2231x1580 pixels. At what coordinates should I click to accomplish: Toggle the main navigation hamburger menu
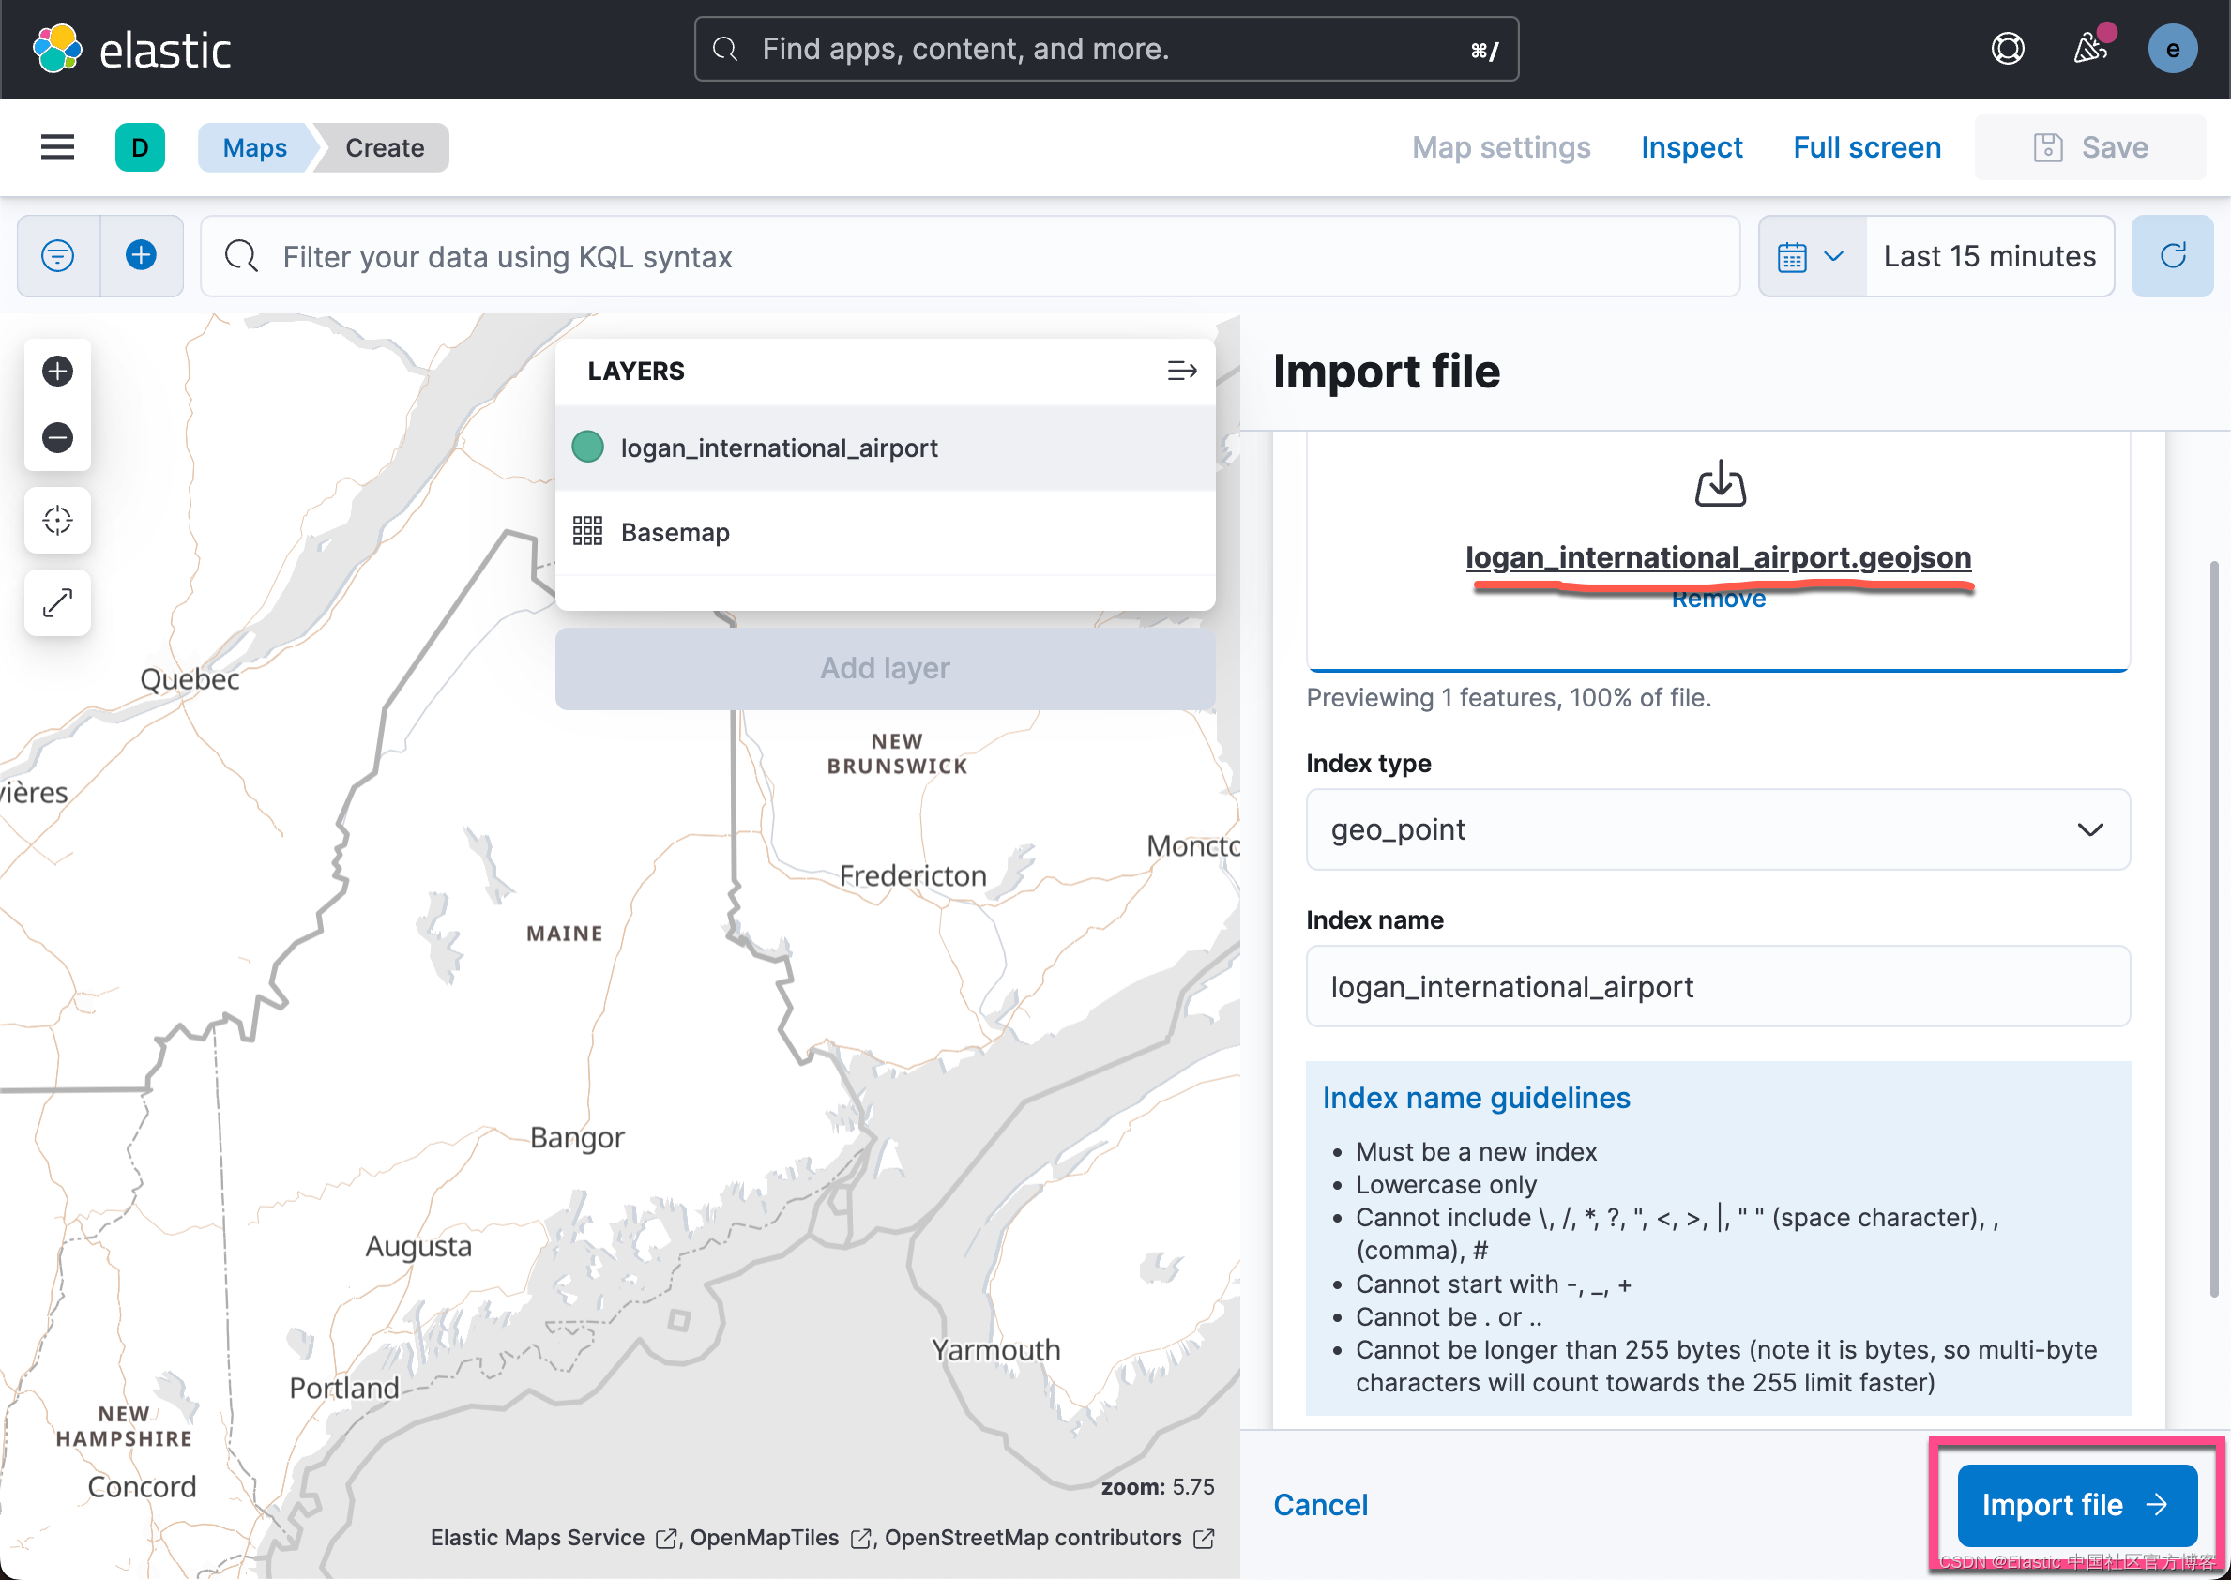[x=57, y=147]
